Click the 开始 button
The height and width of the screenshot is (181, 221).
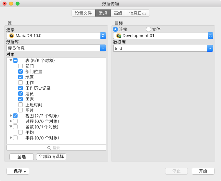[x=203, y=171]
